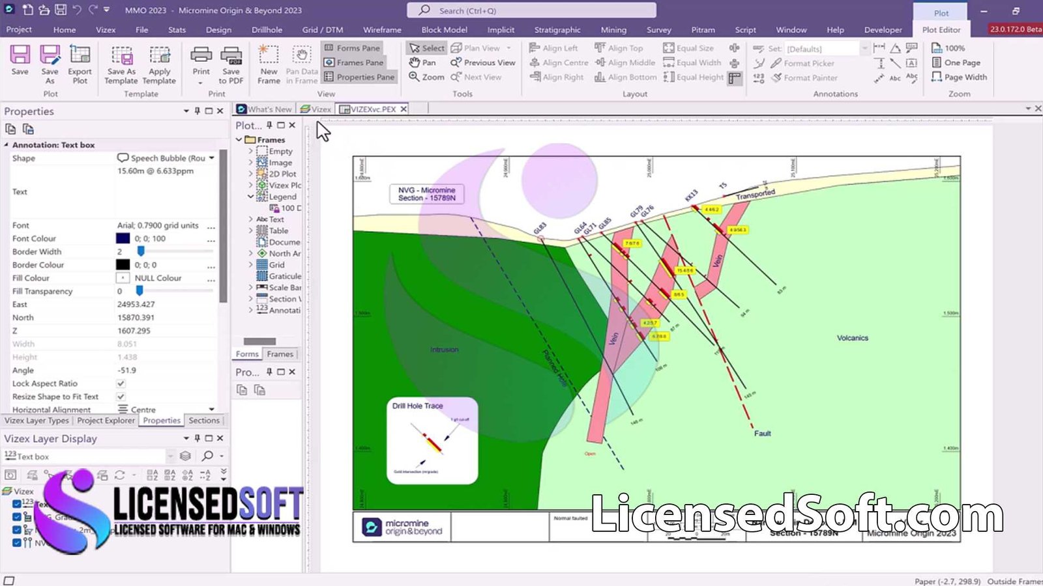Toggle the Frames Pane view
This screenshot has height=586, width=1043.
pyautogui.click(x=354, y=63)
